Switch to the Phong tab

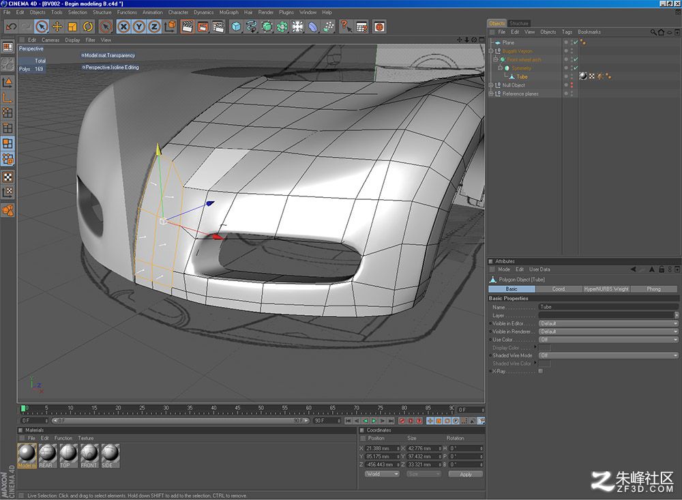pos(654,289)
